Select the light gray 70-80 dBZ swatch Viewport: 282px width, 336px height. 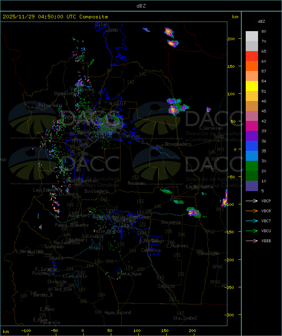point(252,36)
